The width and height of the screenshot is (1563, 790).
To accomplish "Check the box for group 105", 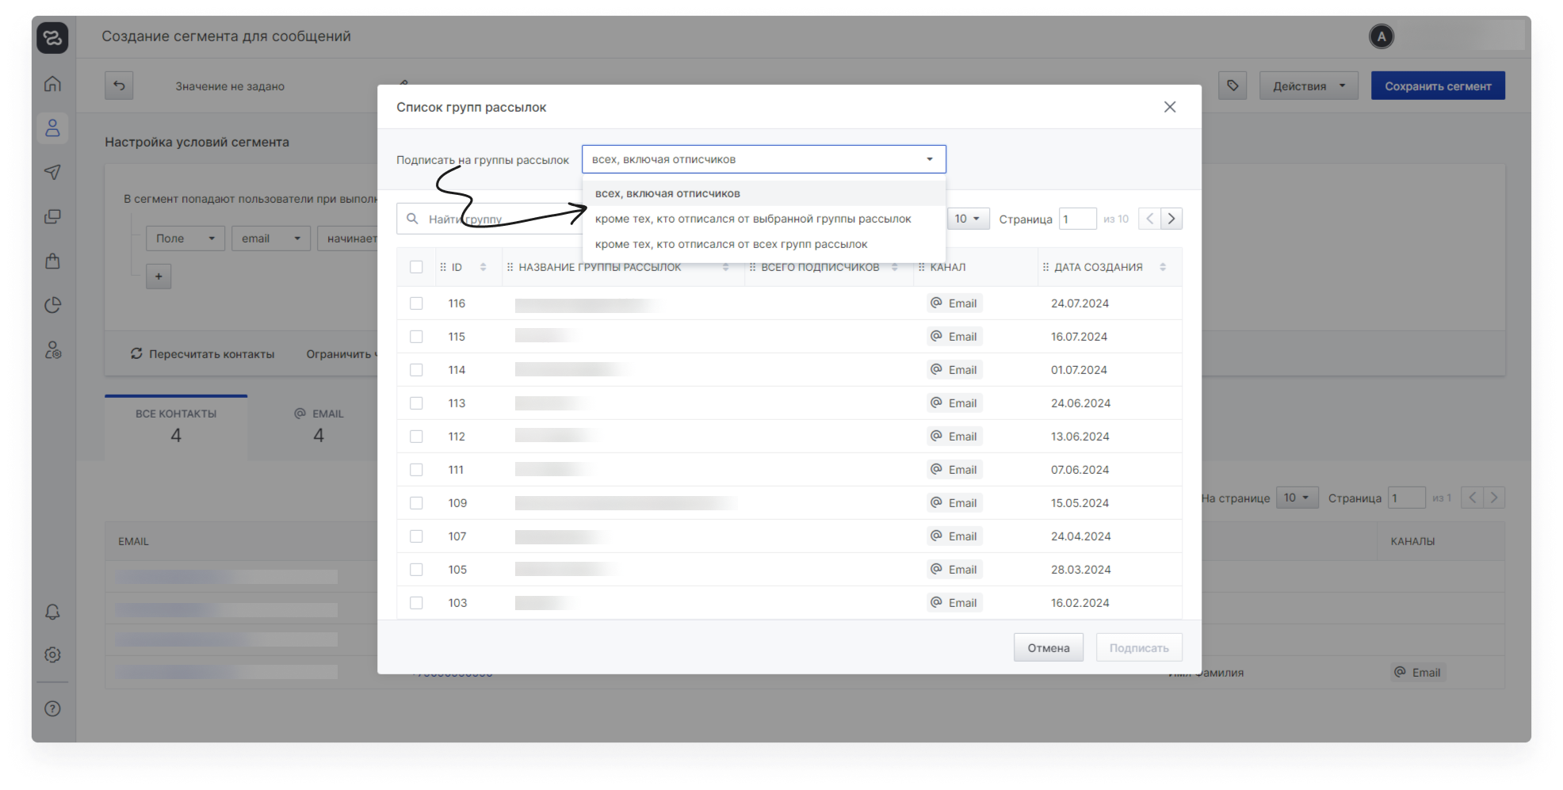I will click(x=416, y=570).
